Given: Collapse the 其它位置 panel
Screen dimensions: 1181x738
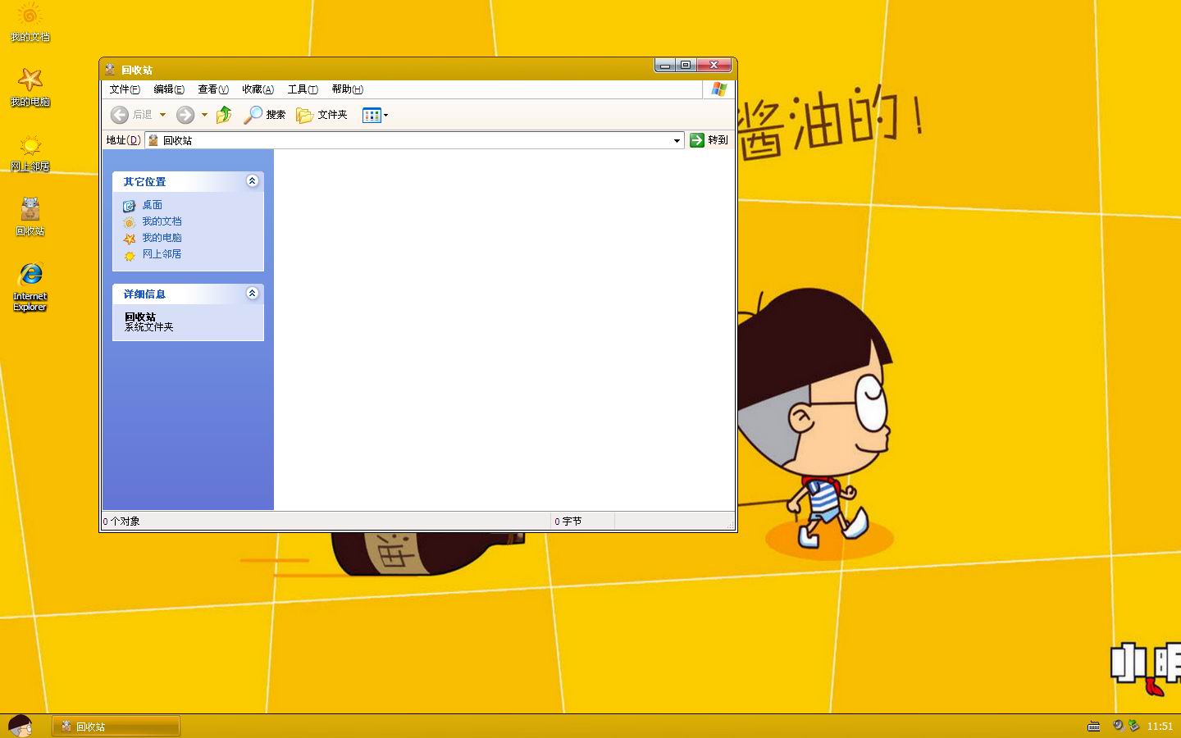Looking at the screenshot, I should point(252,181).
